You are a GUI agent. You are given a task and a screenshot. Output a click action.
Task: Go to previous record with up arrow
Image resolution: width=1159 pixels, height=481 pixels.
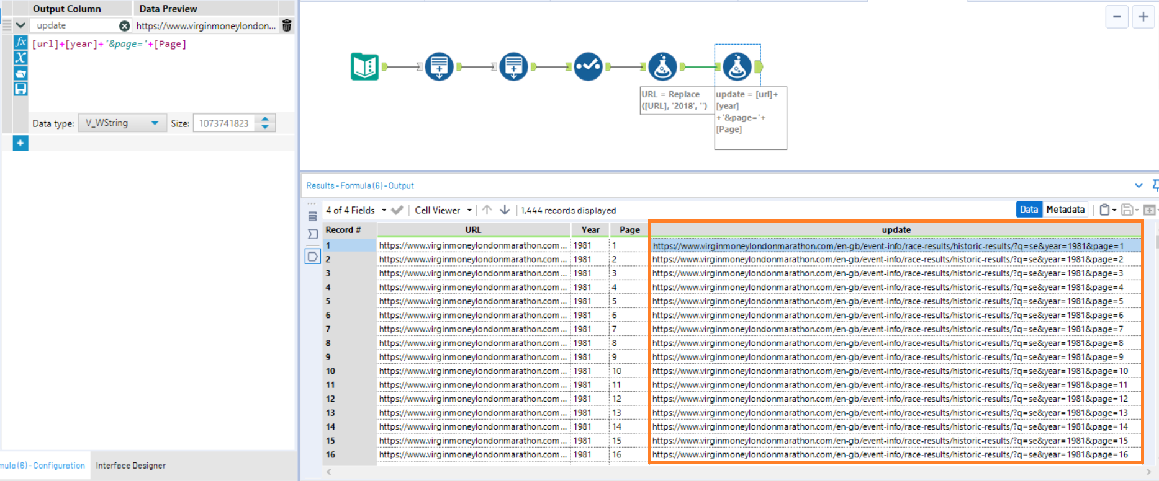click(487, 210)
